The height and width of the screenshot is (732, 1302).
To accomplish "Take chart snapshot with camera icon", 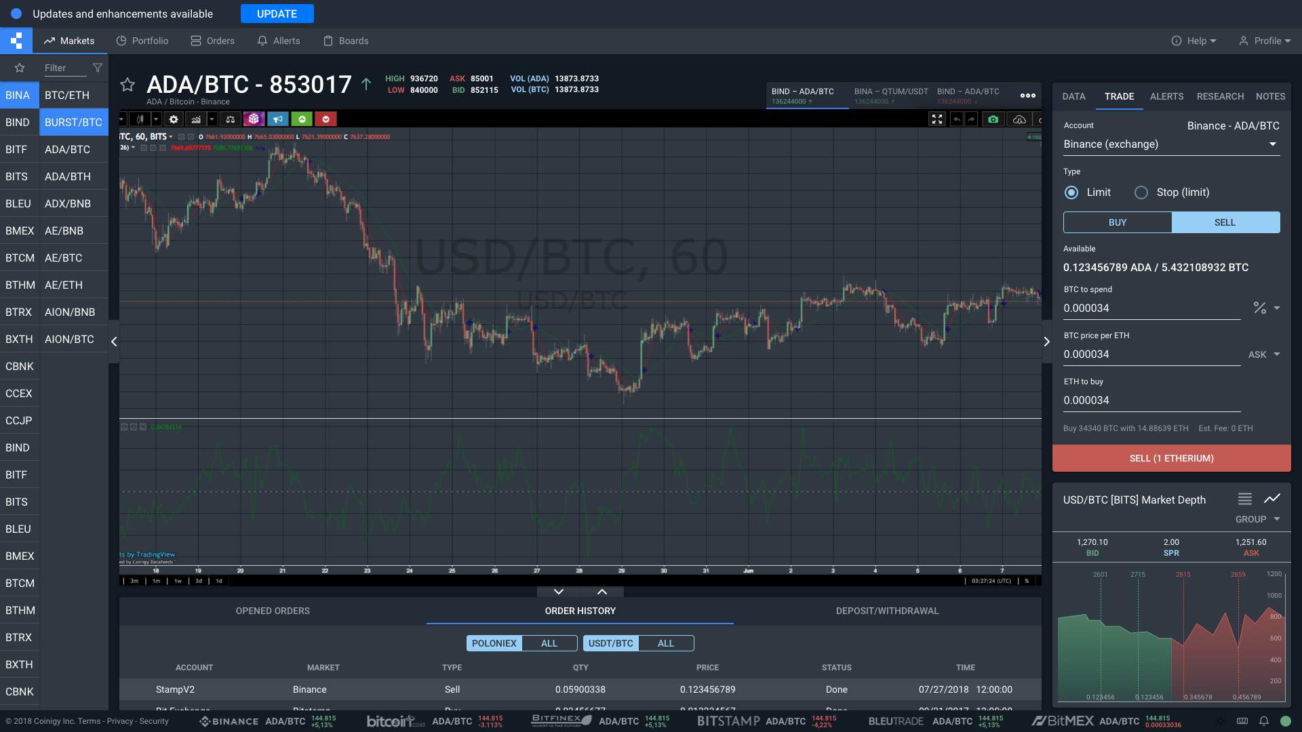I will (x=993, y=119).
